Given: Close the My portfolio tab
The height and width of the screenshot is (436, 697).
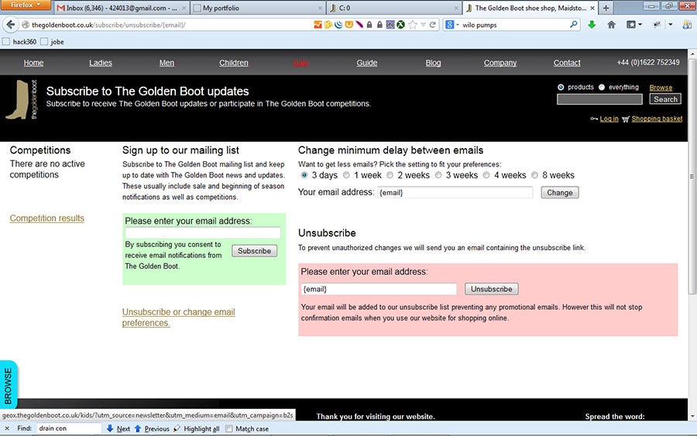Looking at the screenshot, I should (320, 8).
